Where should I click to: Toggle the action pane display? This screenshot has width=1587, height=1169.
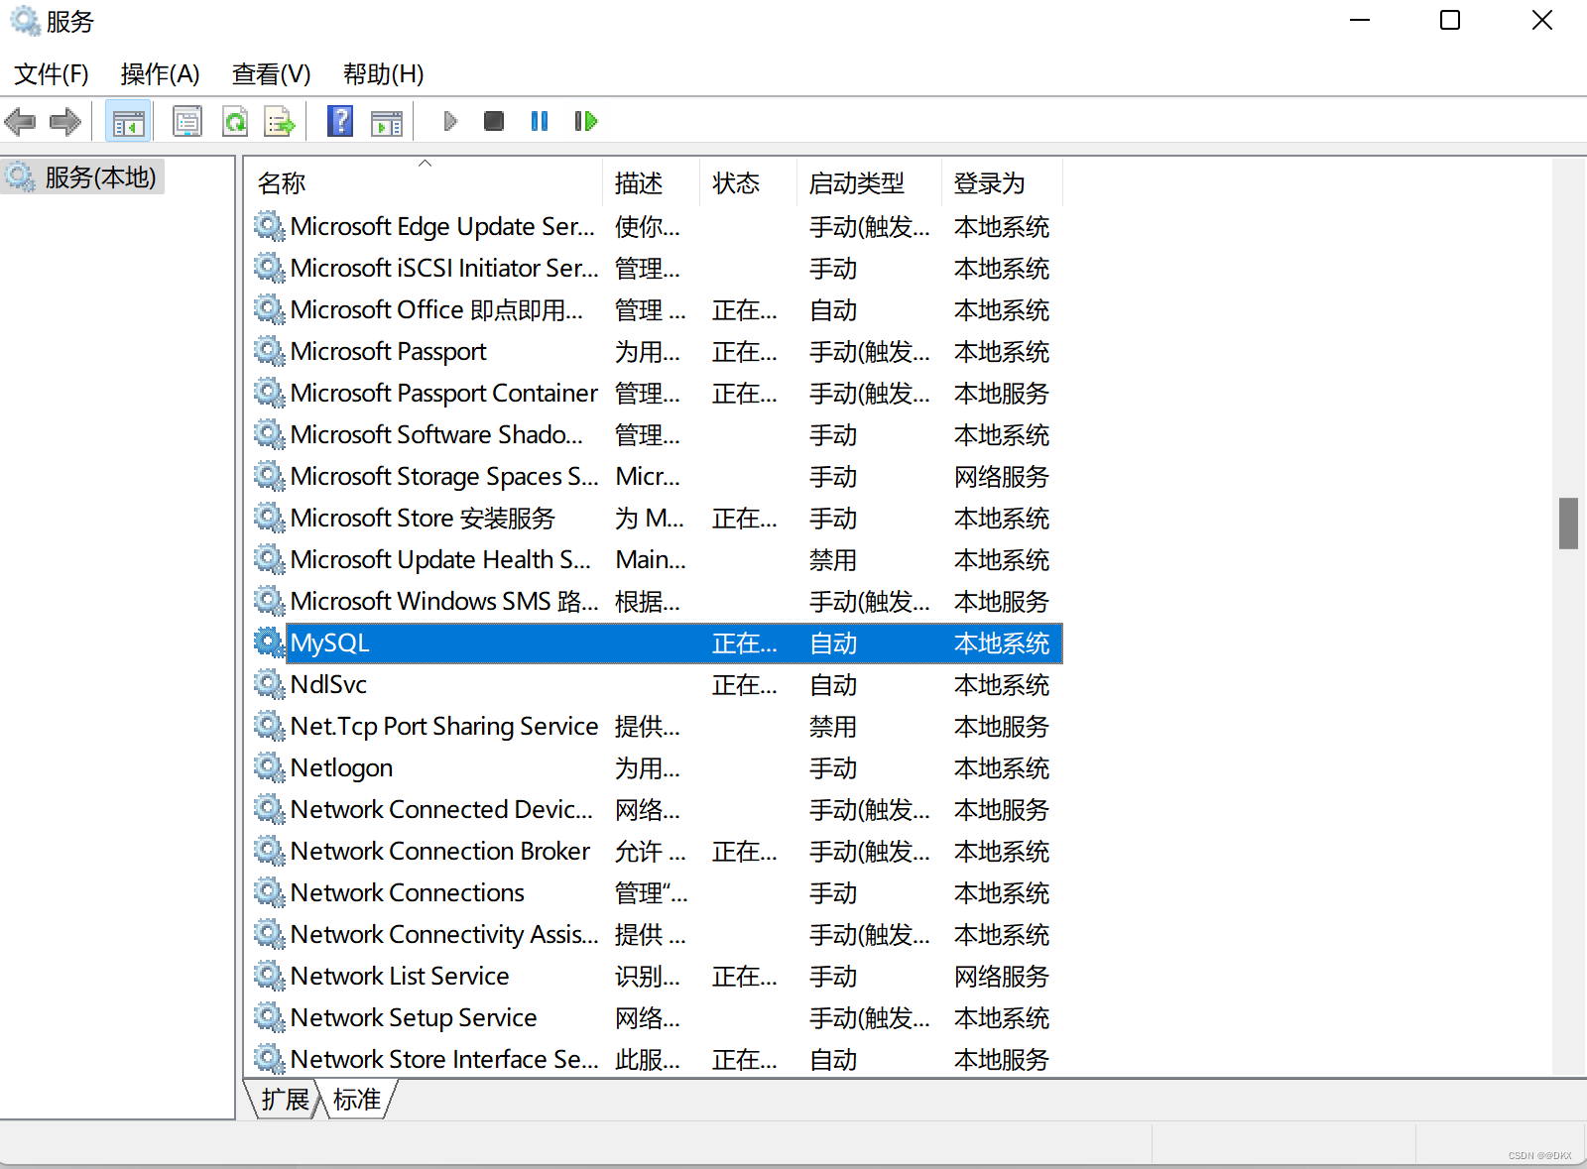pyautogui.click(x=387, y=120)
